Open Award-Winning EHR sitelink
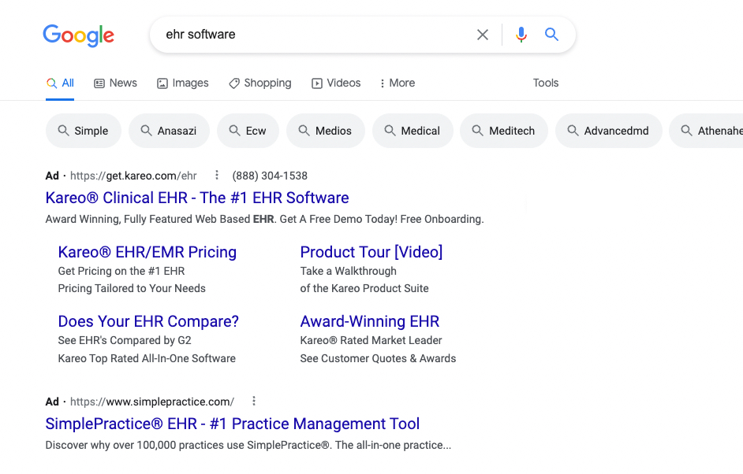The height and width of the screenshot is (474, 743). point(370,322)
